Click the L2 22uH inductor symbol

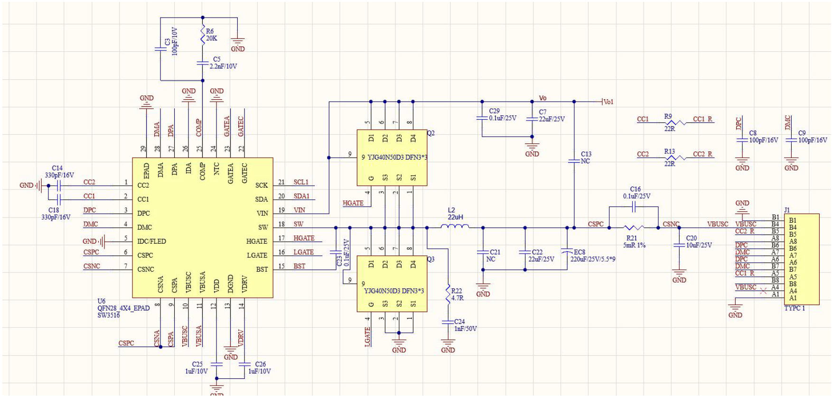pyautogui.click(x=455, y=227)
